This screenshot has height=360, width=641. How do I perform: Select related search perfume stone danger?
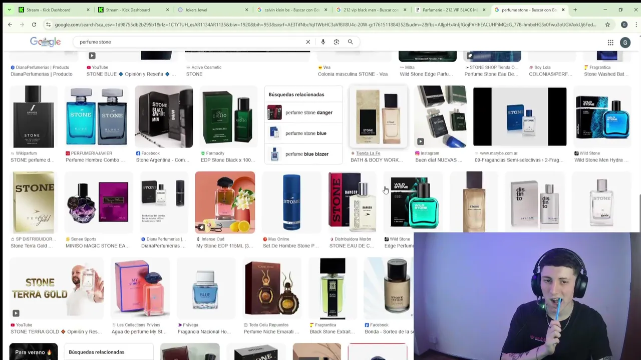tap(304, 112)
